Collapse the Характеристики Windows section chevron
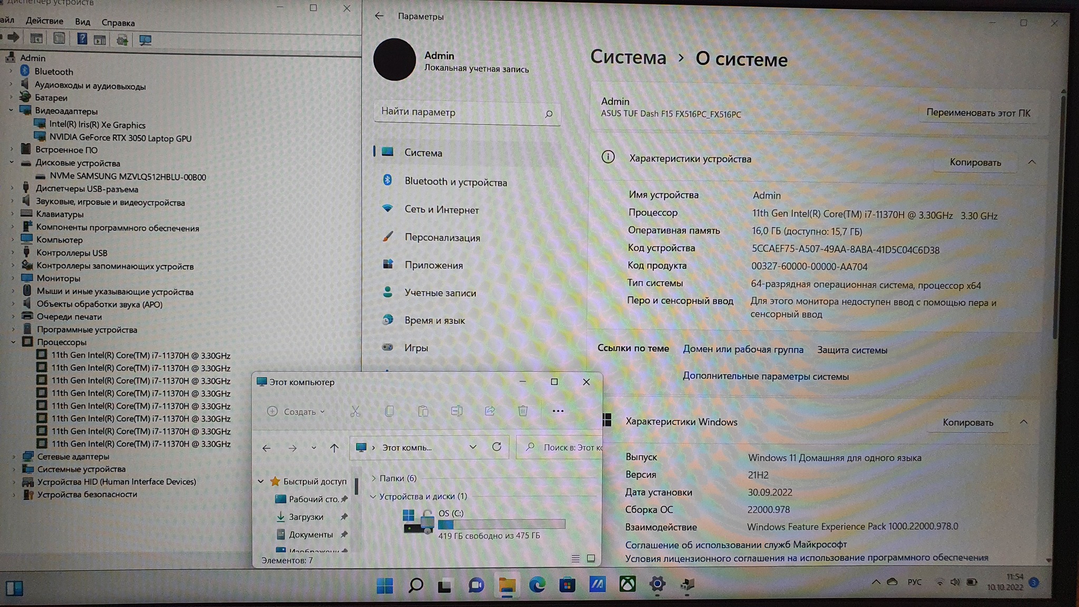 1023,422
